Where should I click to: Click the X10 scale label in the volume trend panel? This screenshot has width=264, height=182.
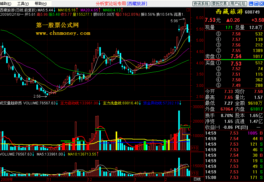(x=195, y=148)
